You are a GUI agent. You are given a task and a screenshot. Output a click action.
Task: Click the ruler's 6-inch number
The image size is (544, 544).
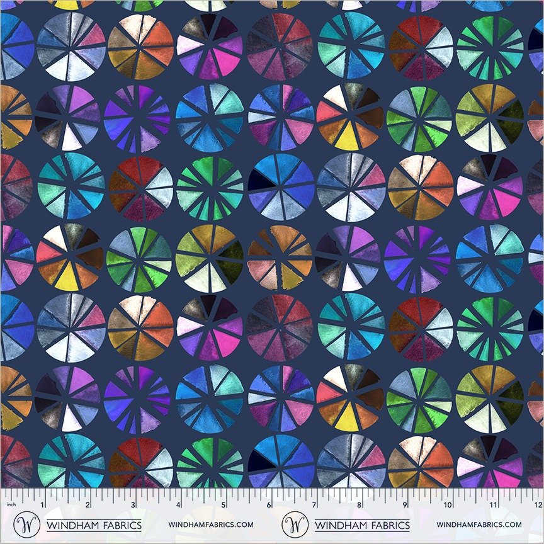click(x=269, y=505)
